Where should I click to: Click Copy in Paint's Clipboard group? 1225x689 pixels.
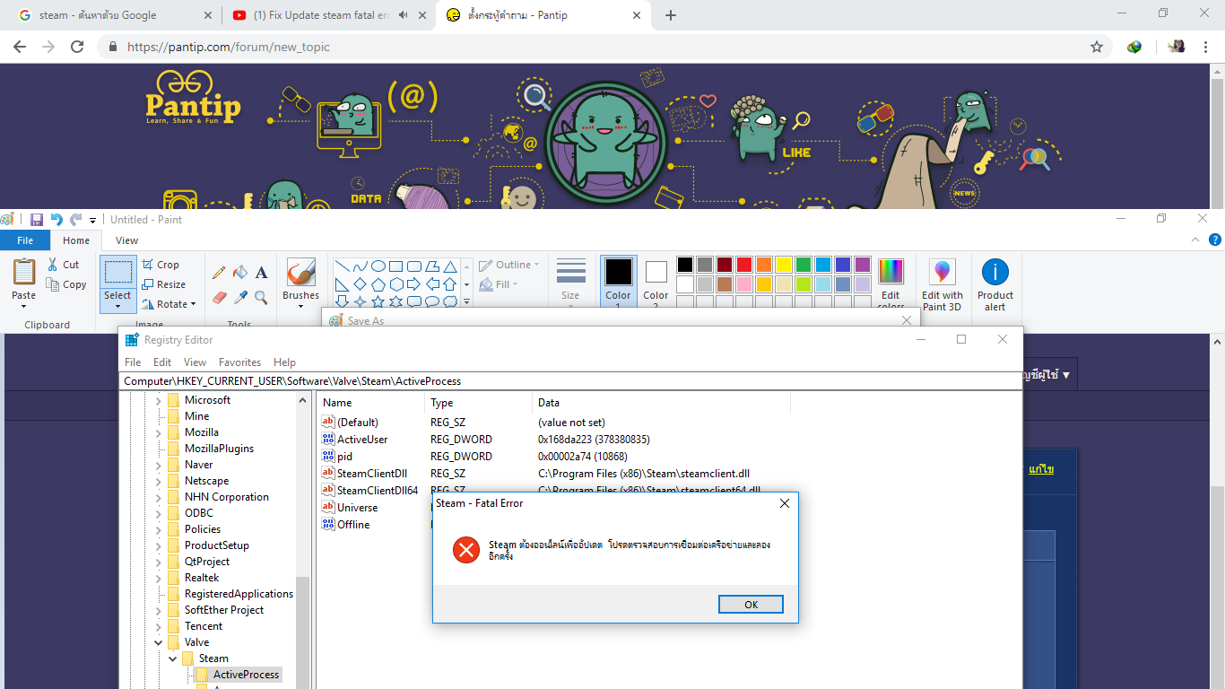[66, 284]
